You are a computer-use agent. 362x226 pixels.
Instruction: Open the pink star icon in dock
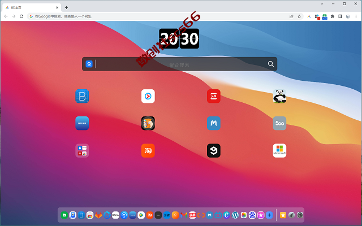tap(261, 215)
